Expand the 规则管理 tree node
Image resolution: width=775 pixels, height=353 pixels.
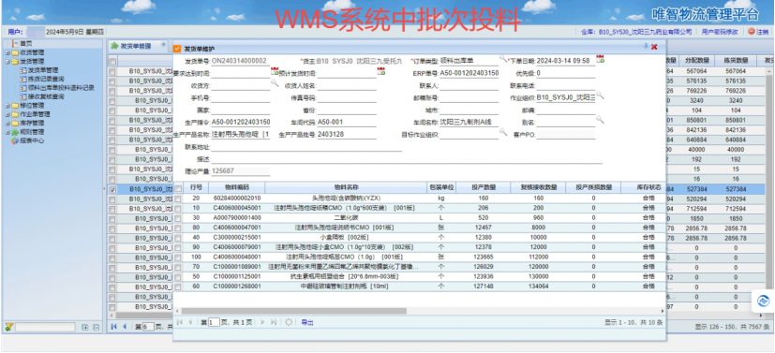tap(7, 132)
